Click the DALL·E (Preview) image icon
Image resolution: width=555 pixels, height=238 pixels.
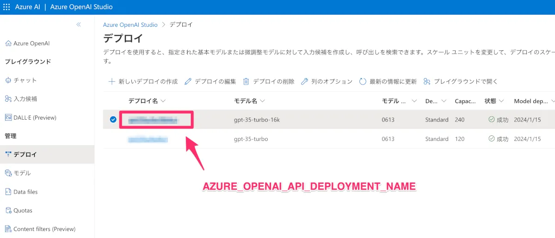8,117
